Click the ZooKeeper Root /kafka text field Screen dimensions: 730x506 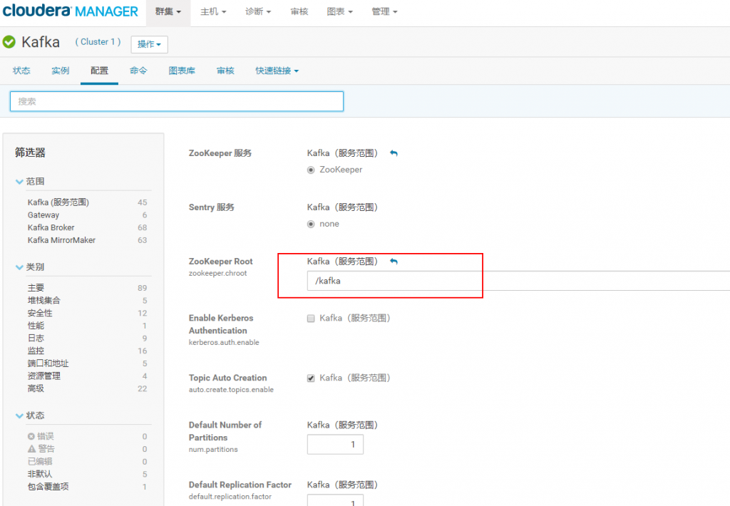(x=518, y=282)
